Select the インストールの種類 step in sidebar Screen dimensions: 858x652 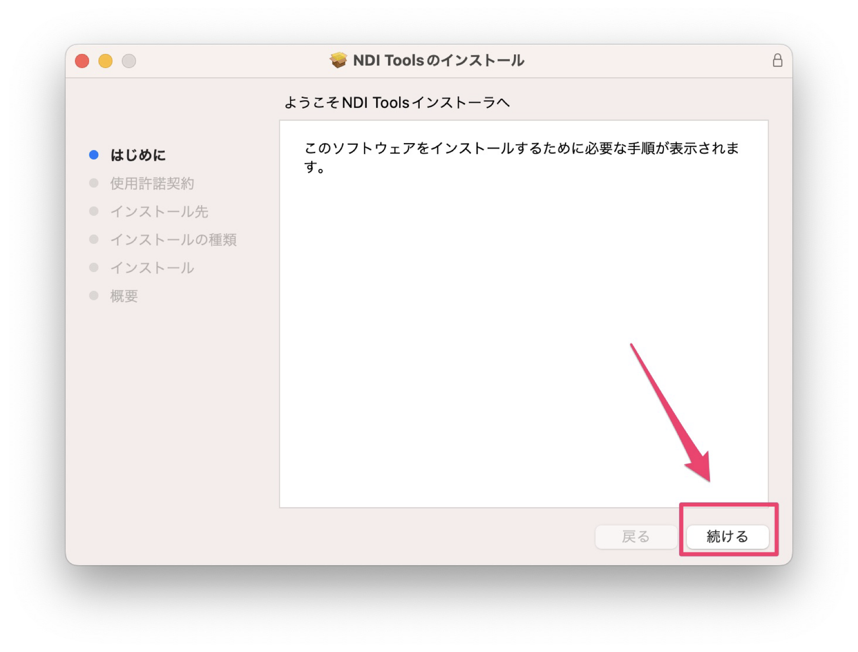point(173,240)
